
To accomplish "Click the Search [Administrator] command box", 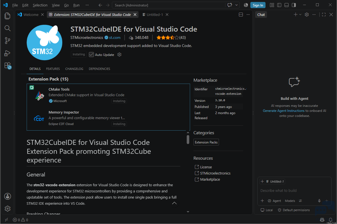I will pyautogui.click(x=168, y=5).
